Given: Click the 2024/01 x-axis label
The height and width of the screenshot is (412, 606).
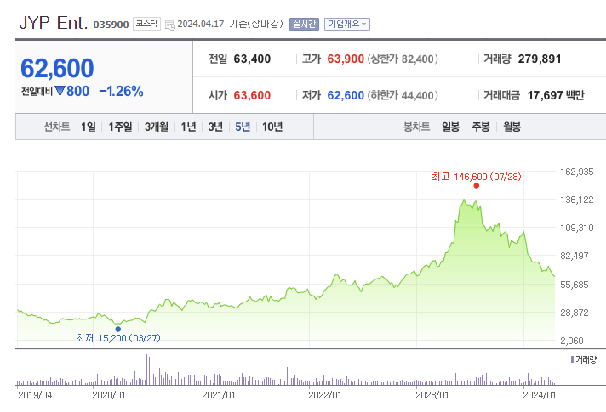Looking at the screenshot, I should (x=539, y=395).
